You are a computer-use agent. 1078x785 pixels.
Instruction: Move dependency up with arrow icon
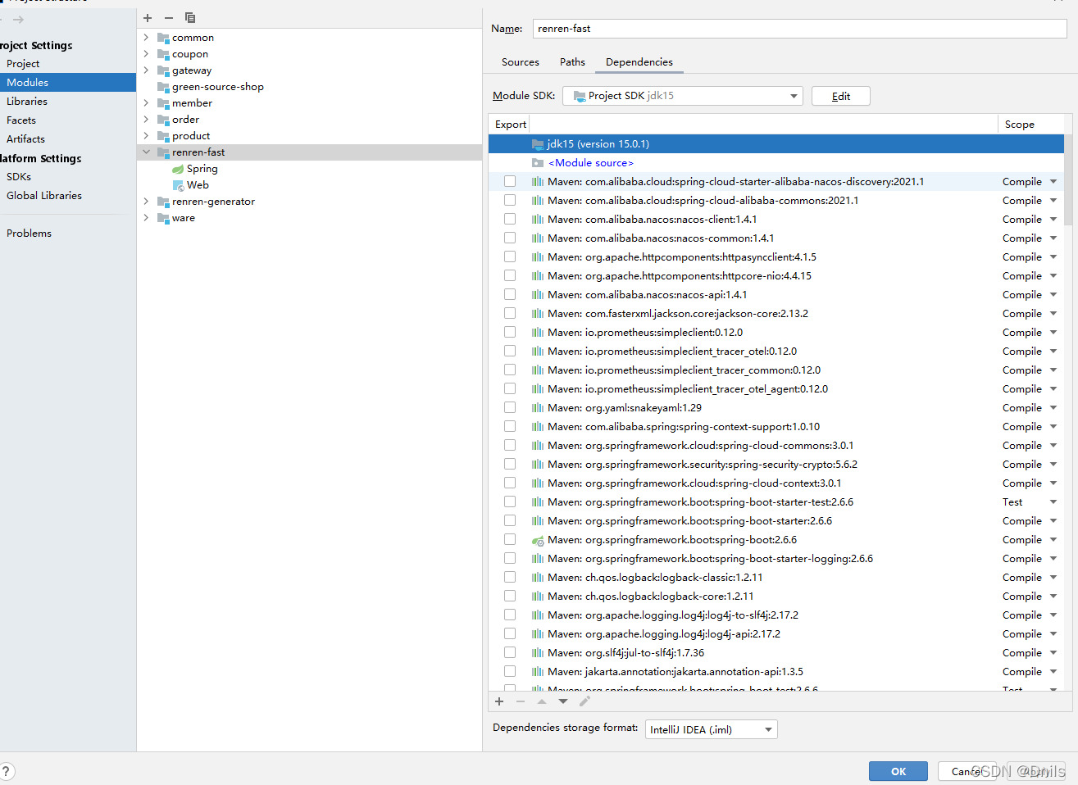click(x=542, y=701)
